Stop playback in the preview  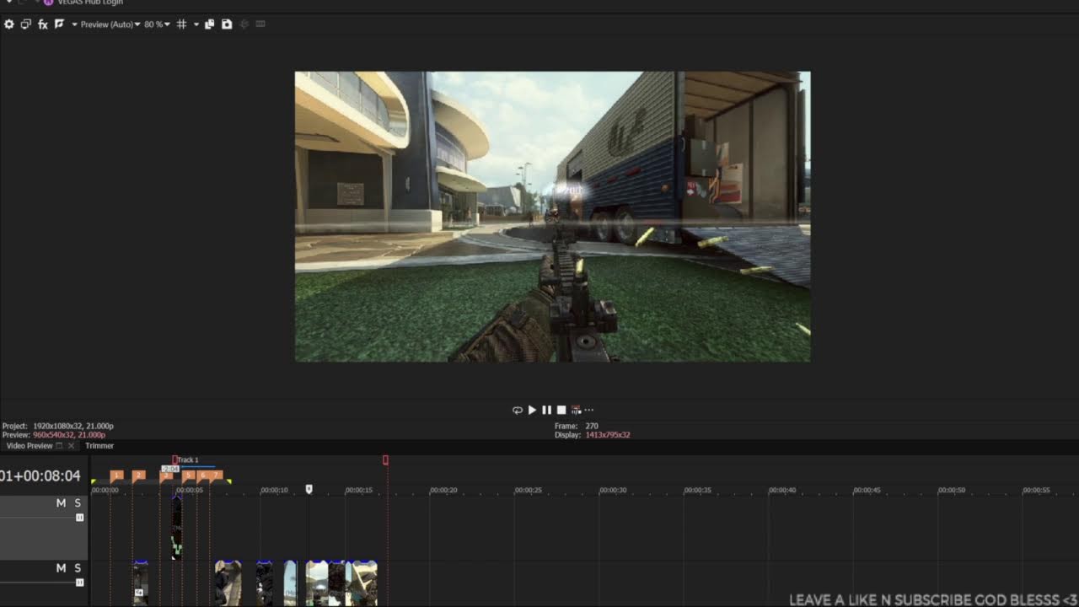coord(561,411)
